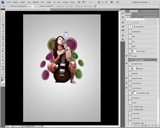This screenshot has height=128, width=160.
Task: Open the Edición menu
Action: pos(16,2)
